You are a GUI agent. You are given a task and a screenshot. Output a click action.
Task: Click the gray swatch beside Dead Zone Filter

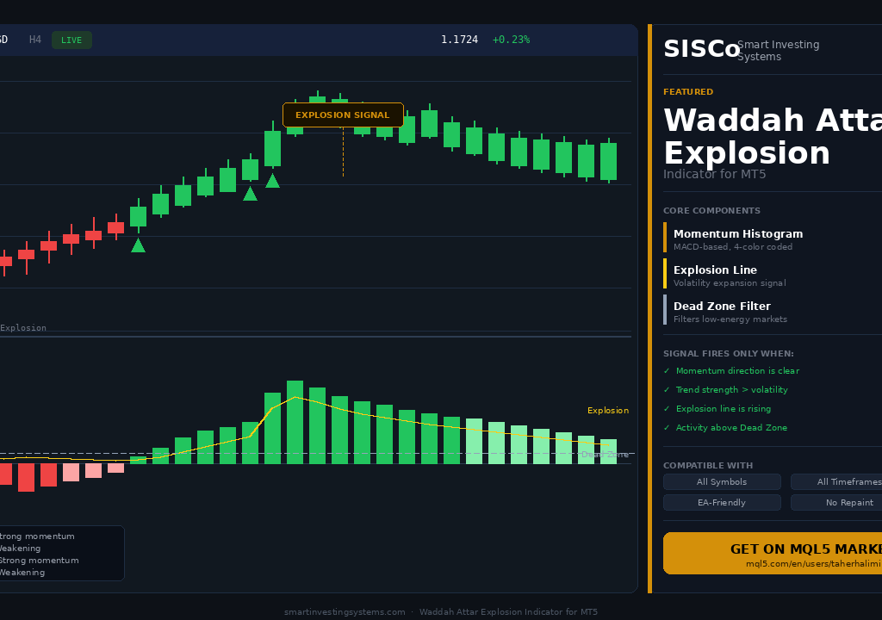[665, 309]
